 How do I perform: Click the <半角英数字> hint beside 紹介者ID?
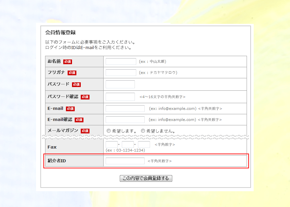159,161
